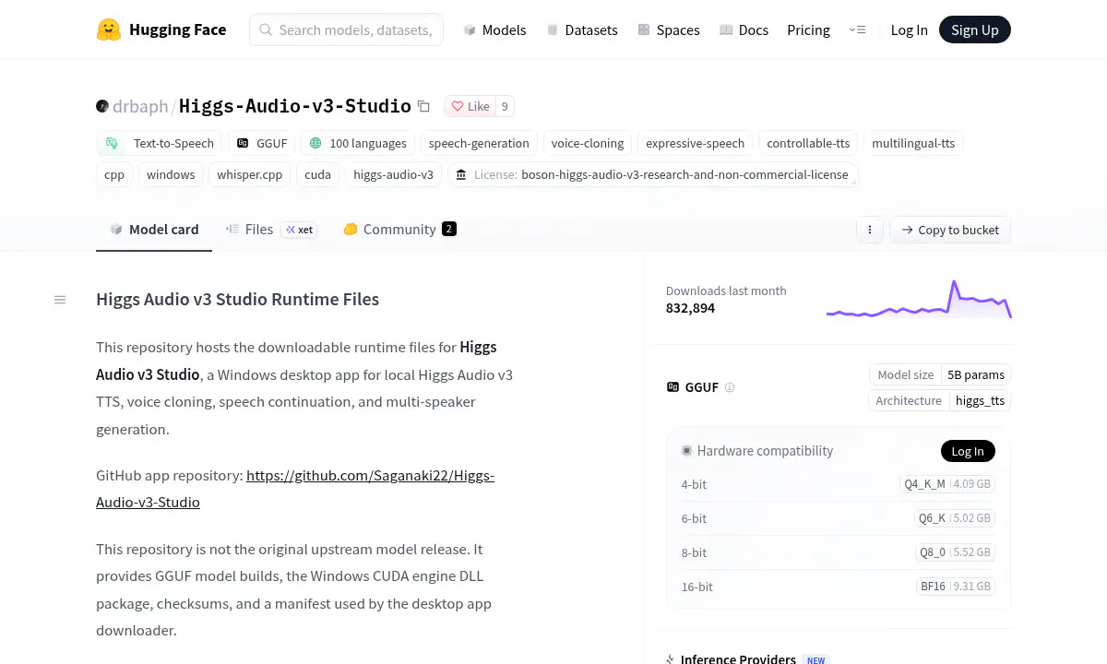The height and width of the screenshot is (664, 1107).
Task: Copy model name with the copy icon
Action: pos(423,106)
